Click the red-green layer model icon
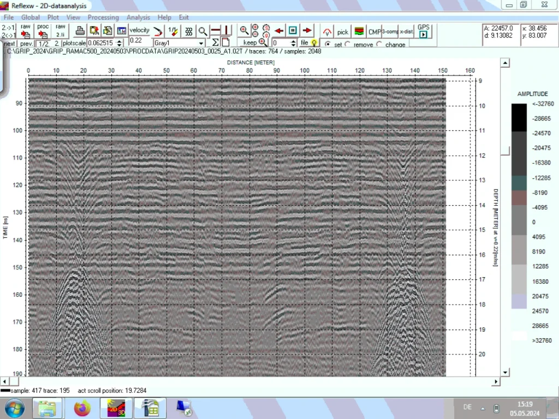 (x=359, y=31)
